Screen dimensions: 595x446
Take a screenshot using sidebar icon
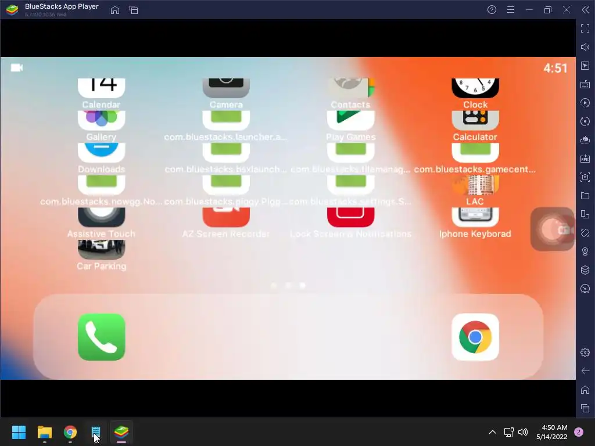pos(585,177)
